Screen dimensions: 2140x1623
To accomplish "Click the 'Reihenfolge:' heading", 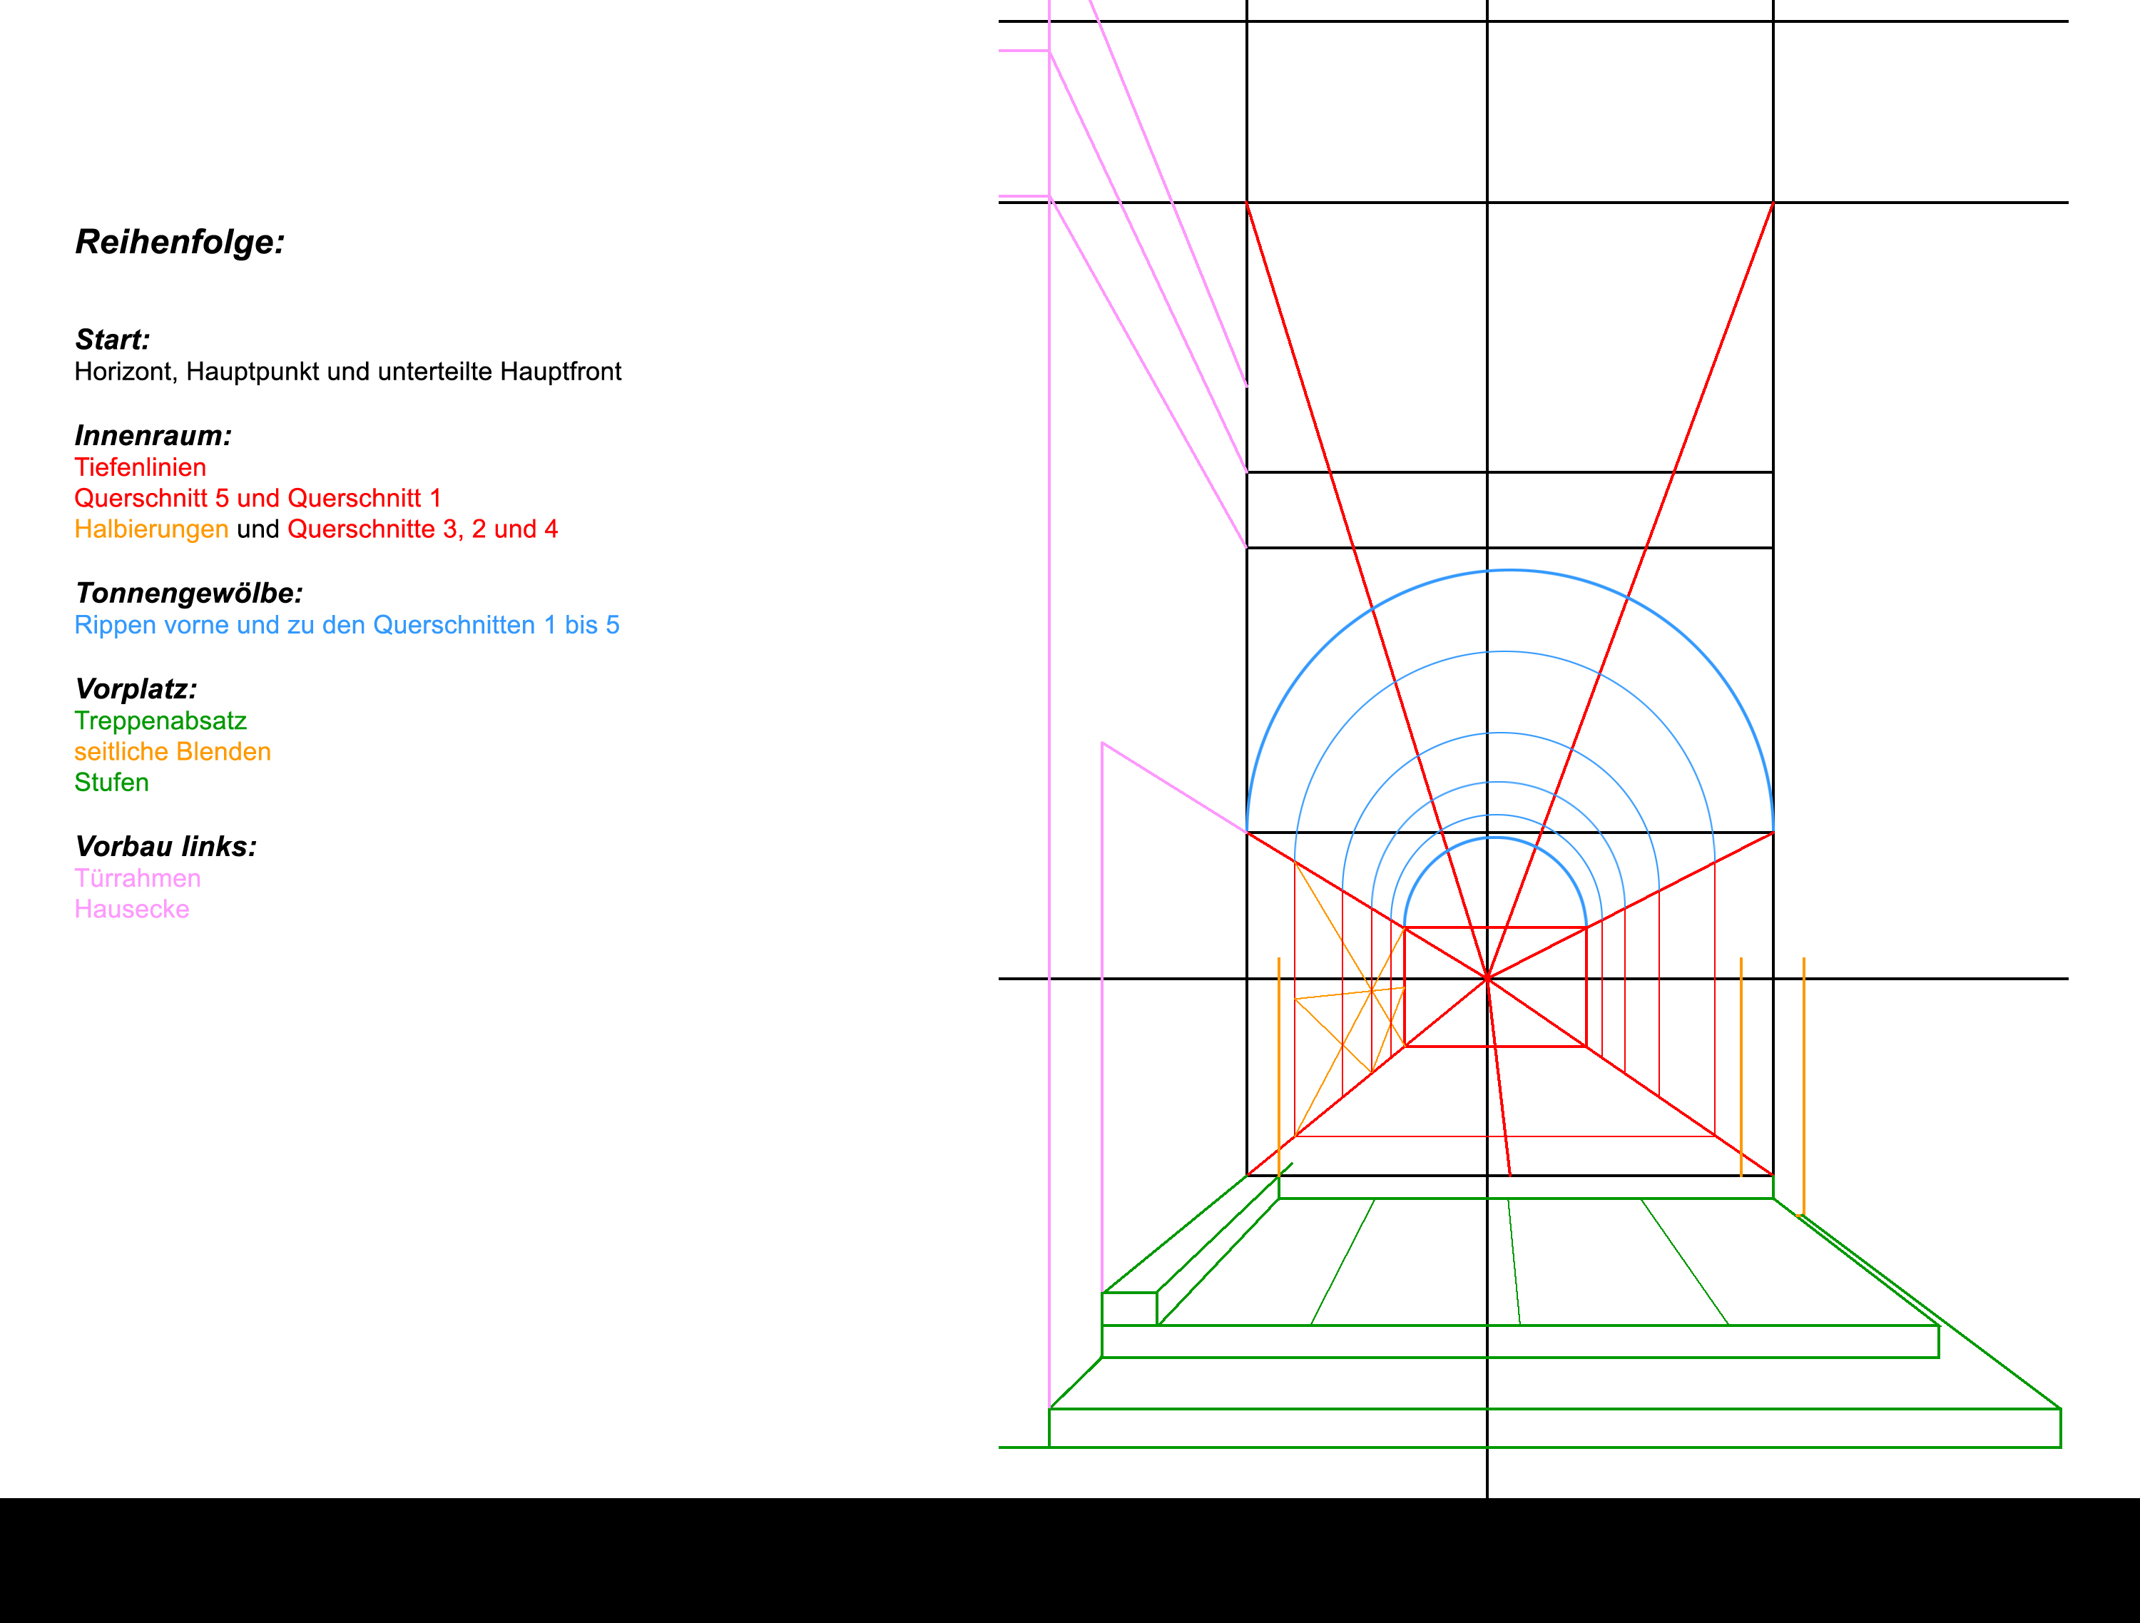I will (x=180, y=242).
